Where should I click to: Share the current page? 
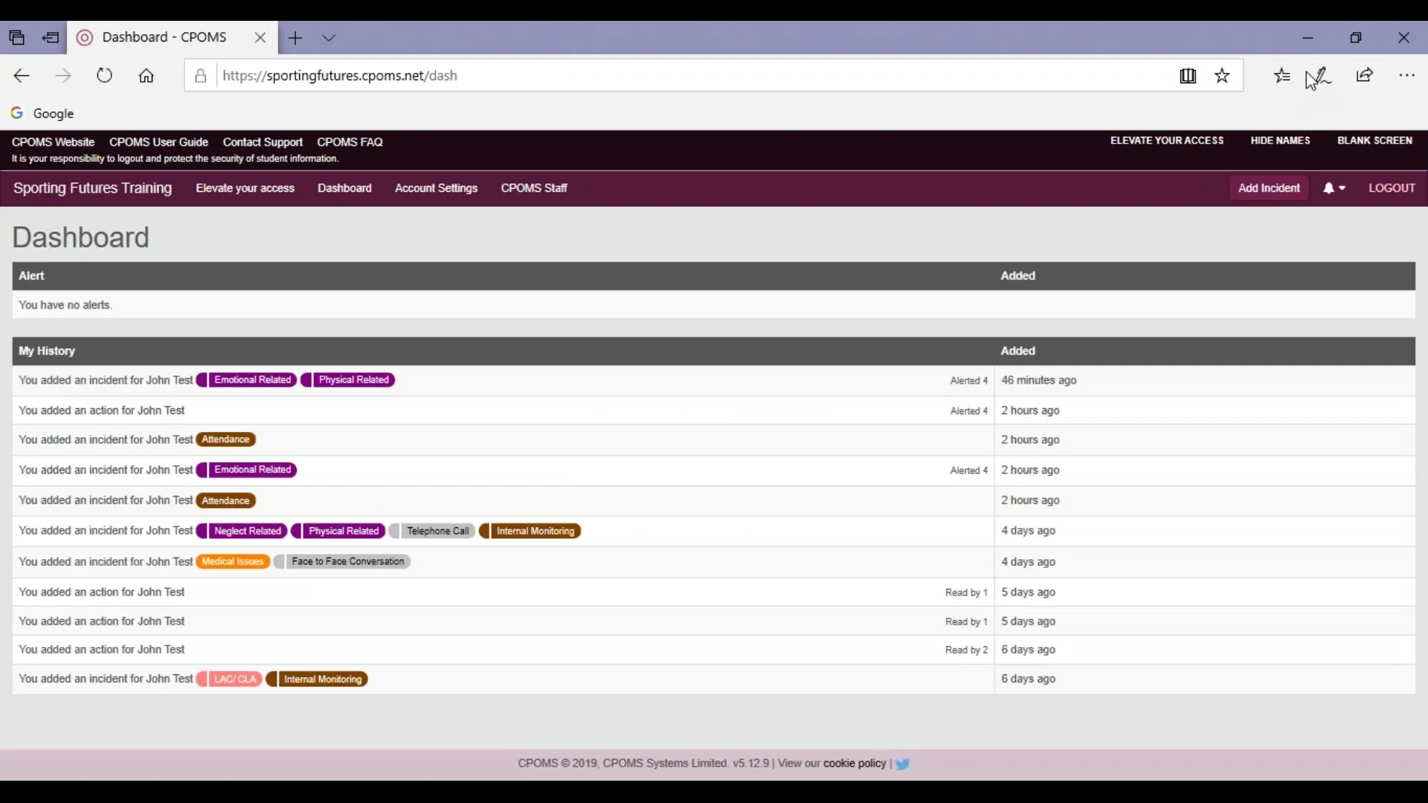click(1365, 75)
